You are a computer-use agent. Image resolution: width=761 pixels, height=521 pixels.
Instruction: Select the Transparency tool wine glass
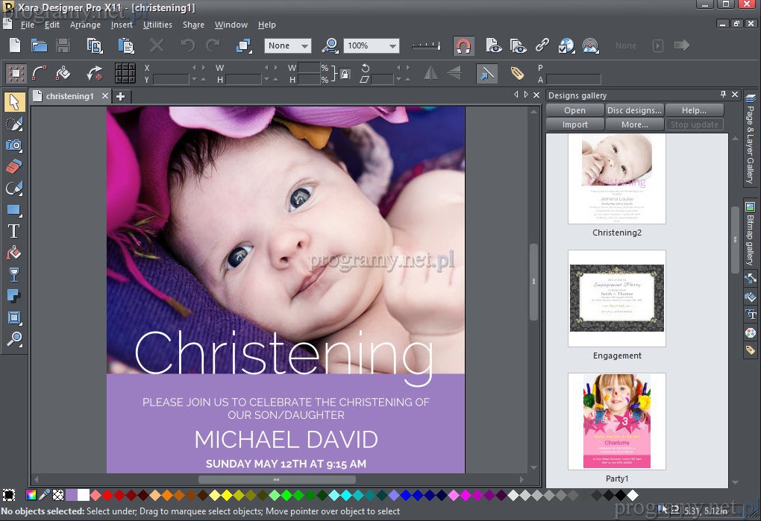point(13,274)
